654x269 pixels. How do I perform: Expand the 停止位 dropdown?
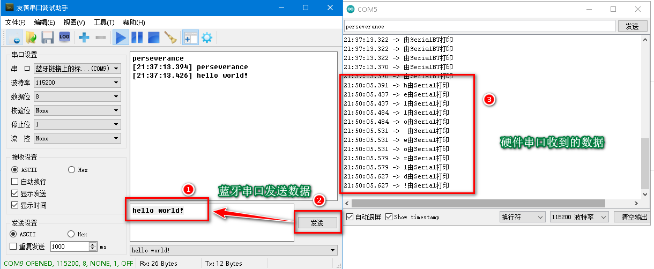pyautogui.click(x=77, y=124)
